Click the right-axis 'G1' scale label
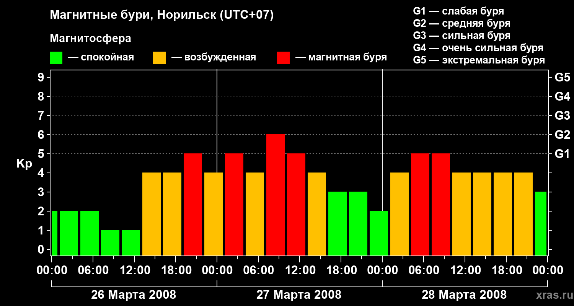Viewport: 574px width, 306px height. point(563,154)
